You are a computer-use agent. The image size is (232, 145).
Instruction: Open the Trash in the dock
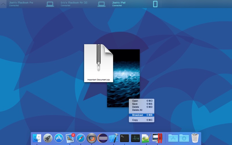coord(195,138)
